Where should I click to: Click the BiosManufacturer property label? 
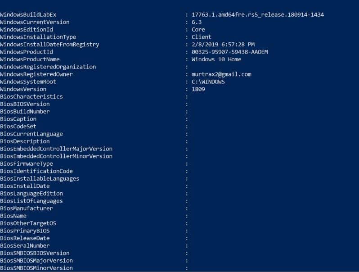tap(27, 209)
